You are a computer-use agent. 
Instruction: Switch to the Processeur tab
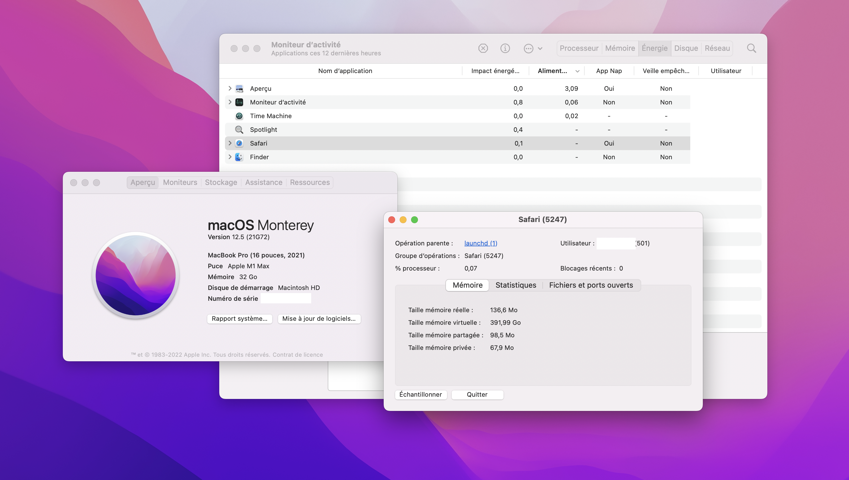[579, 49]
